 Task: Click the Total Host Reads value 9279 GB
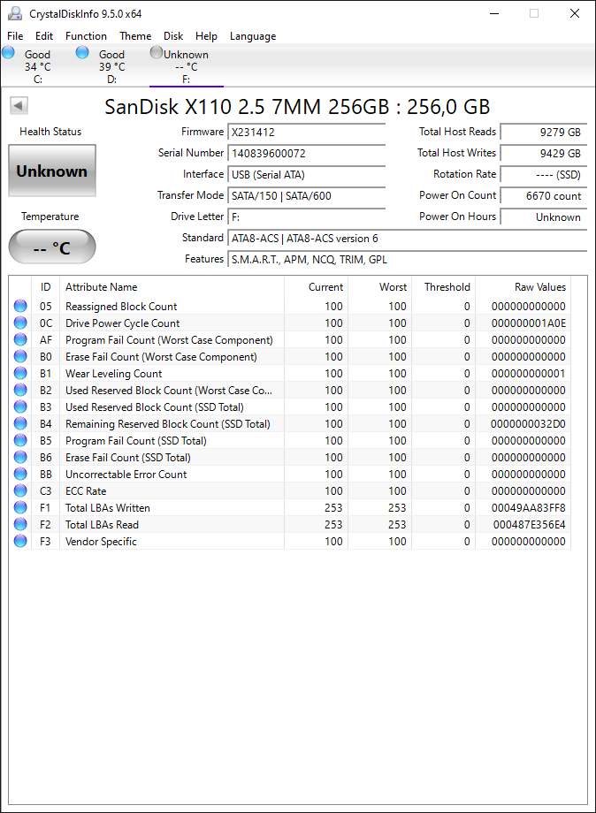point(544,133)
